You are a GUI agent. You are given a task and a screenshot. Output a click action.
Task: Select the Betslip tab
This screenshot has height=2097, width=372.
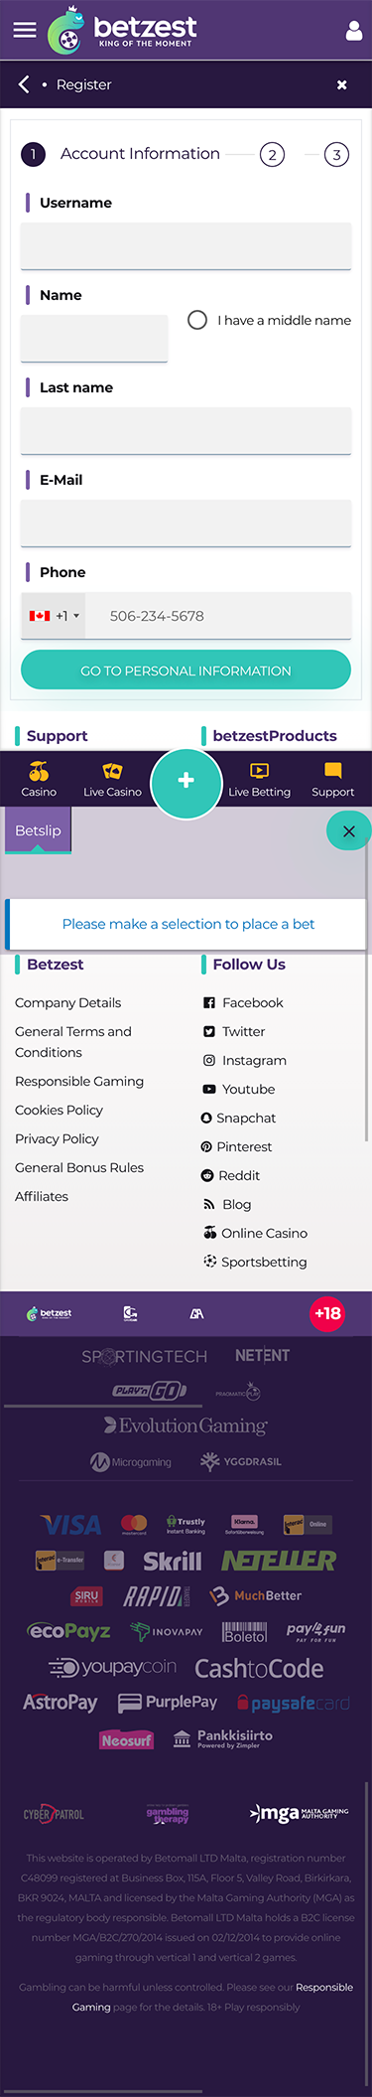coord(38,831)
